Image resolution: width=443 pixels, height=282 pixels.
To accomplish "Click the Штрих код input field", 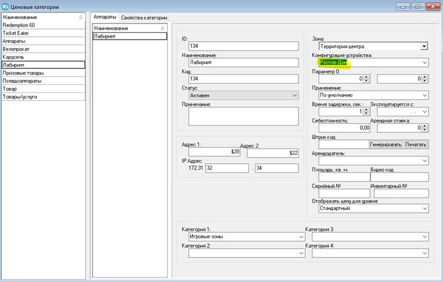I will pyautogui.click(x=344, y=144).
